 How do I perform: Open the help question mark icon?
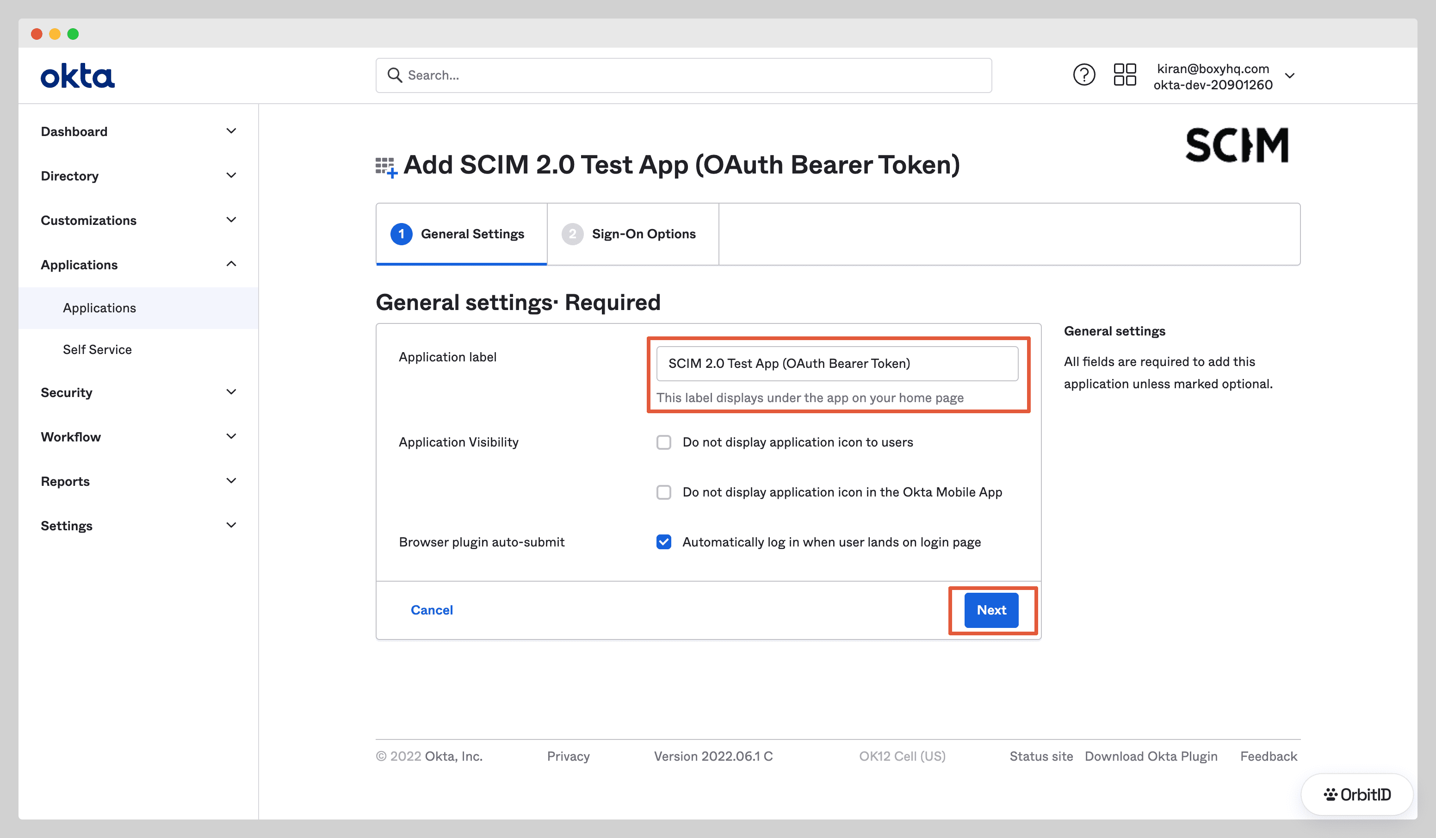point(1084,74)
